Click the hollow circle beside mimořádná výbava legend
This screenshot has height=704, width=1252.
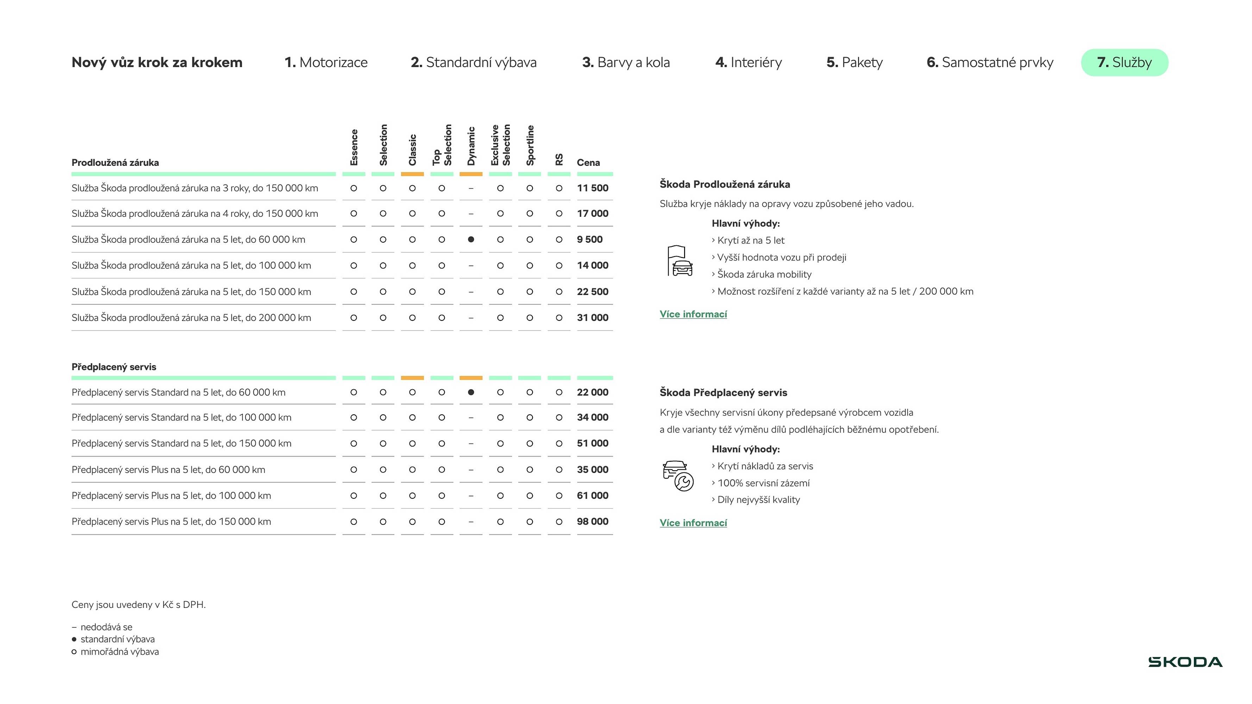(74, 652)
